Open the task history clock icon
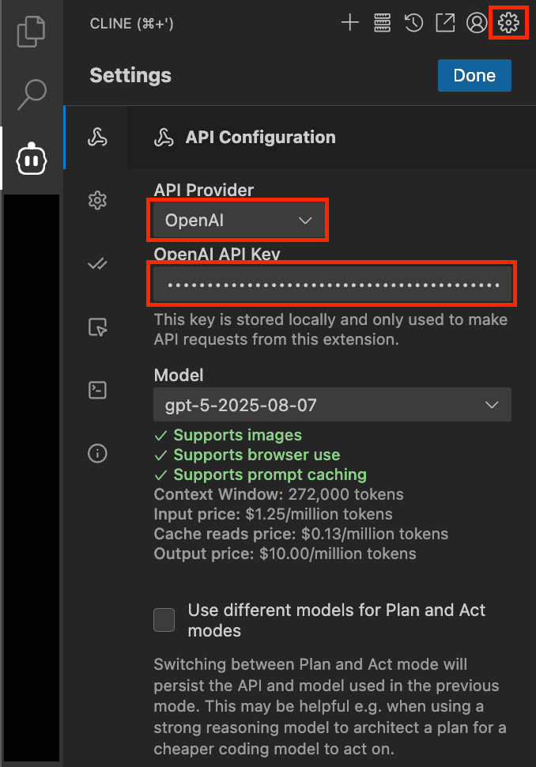 413,22
